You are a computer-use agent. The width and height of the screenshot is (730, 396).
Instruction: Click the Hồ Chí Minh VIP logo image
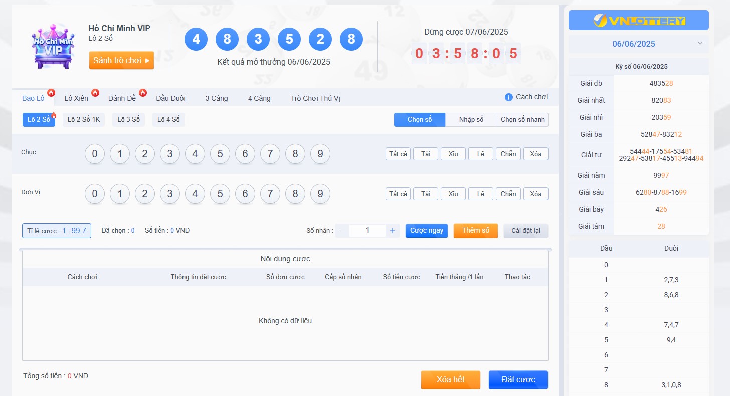(53, 46)
